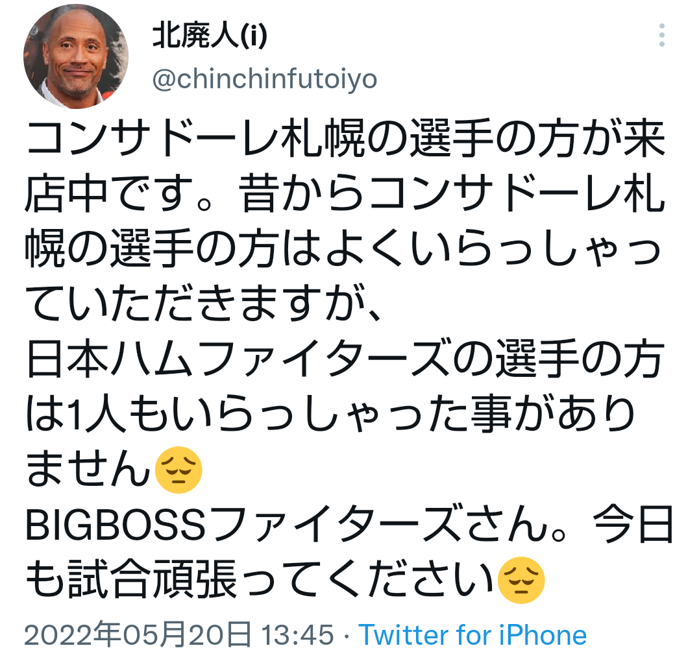The height and width of the screenshot is (661, 699).
Task: Click the opening コンサドーレ札幌 text on first line
Action: [x=196, y=138]
